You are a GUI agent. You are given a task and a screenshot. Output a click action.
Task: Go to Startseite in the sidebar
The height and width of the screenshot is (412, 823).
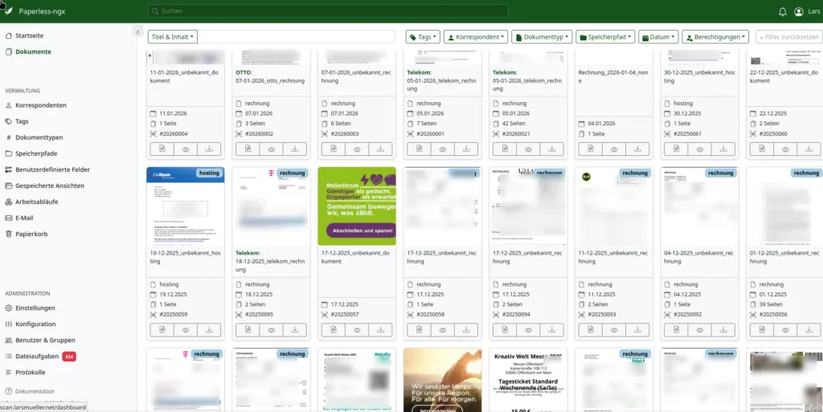pyautogui.click(x=30, y=35)
